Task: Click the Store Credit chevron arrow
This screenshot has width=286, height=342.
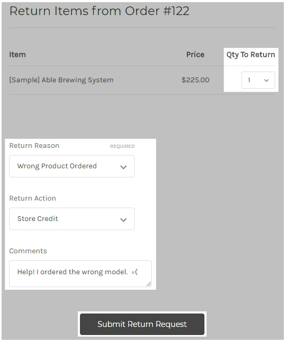Action: pos(123,220)
